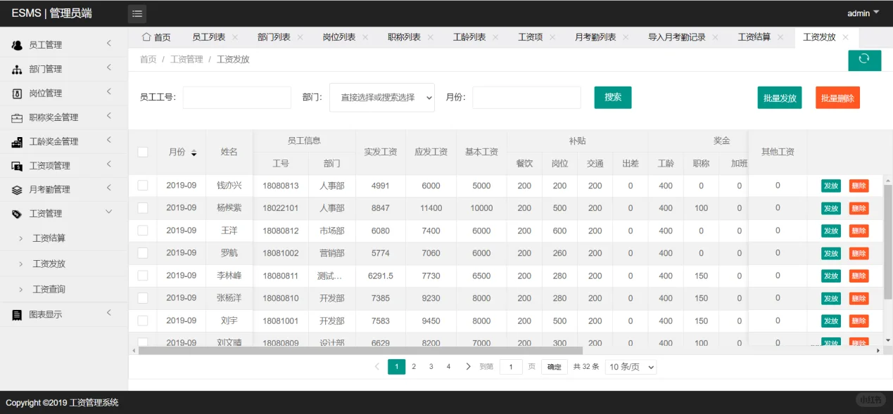Toggle the sidebar with the hamburger icon
Screen dimensions: 893x414
[137, 13]
